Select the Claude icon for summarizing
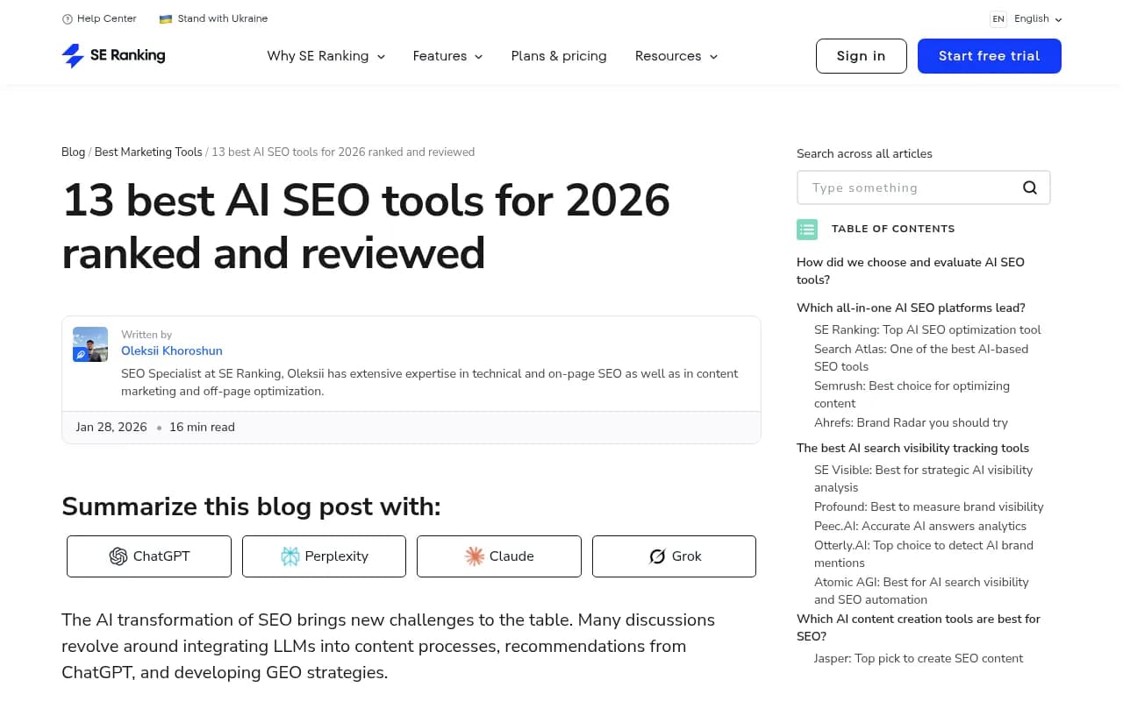Screen dimensions: 1123x701 (x=474, y=556)
